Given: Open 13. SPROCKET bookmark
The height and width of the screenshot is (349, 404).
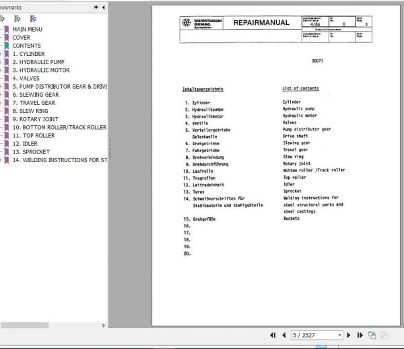Looking at the screenshot, I should tap(31, 152).
